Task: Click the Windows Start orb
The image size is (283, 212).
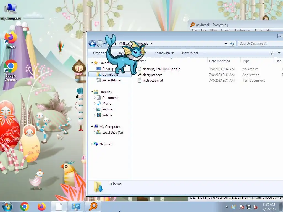Action: [7, 206]
